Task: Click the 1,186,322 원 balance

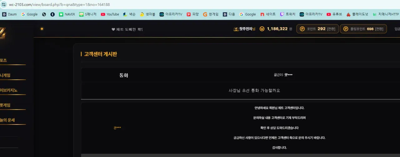Action: (279, 29)
